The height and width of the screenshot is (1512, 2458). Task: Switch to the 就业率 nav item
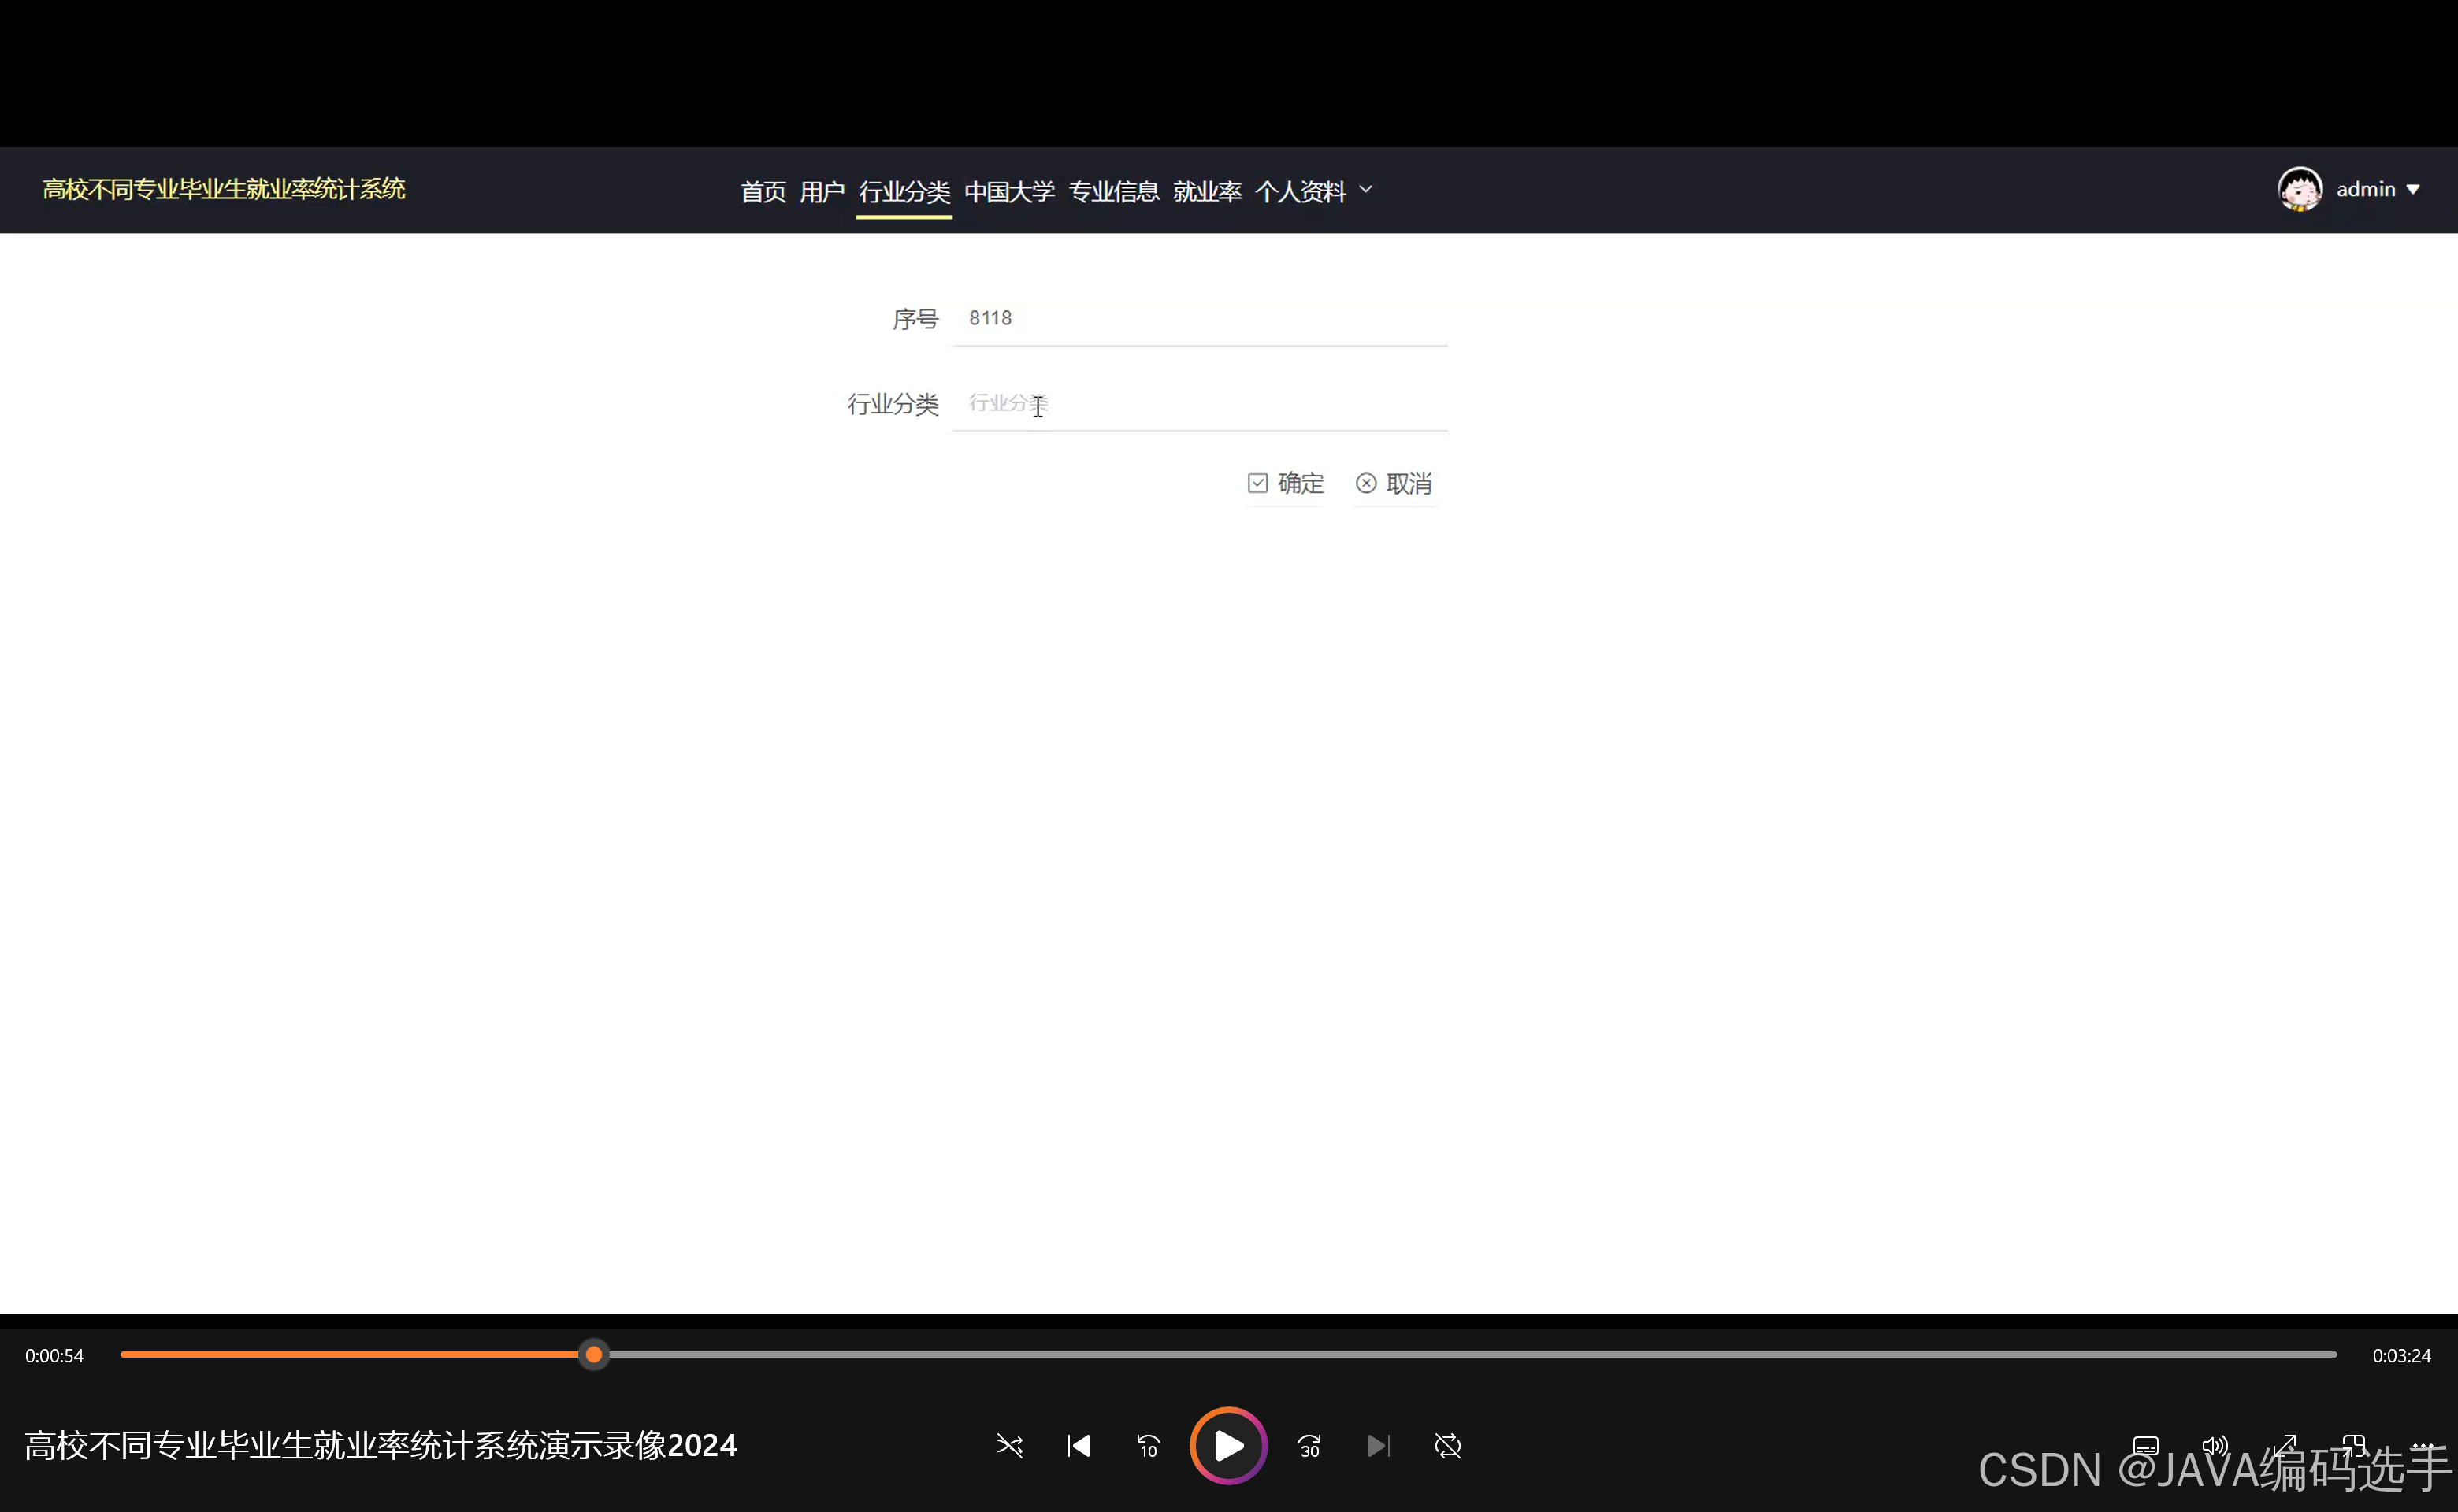(1206, 191)
